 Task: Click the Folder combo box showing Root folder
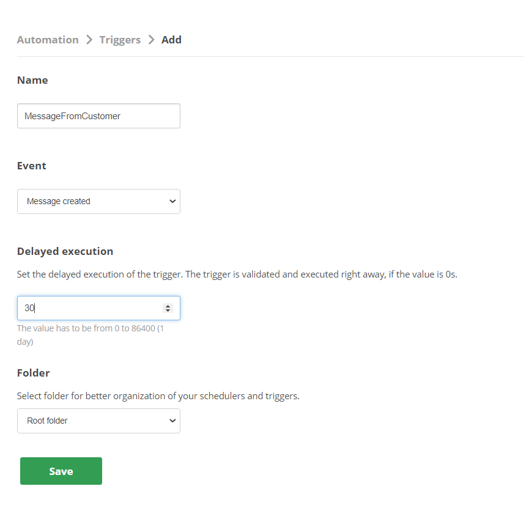98,421
